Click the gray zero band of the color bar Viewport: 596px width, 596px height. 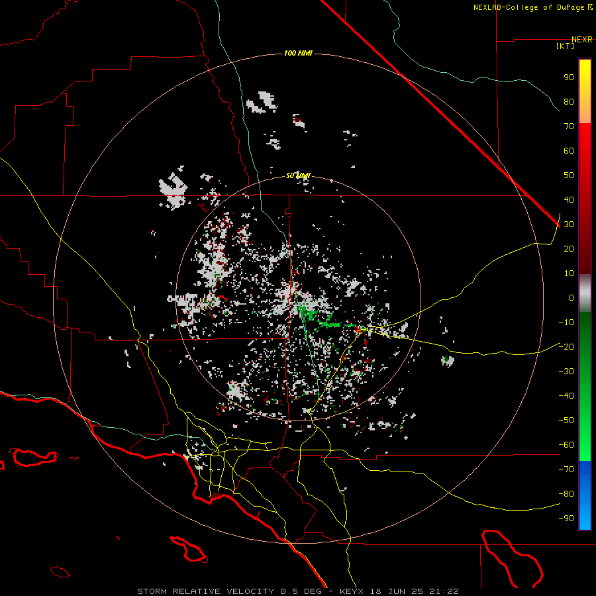coord(585,293)
